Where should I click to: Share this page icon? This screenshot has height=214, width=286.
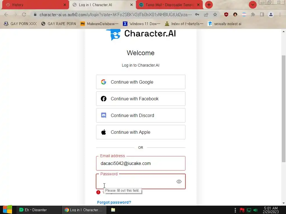(x=206, y=14)
